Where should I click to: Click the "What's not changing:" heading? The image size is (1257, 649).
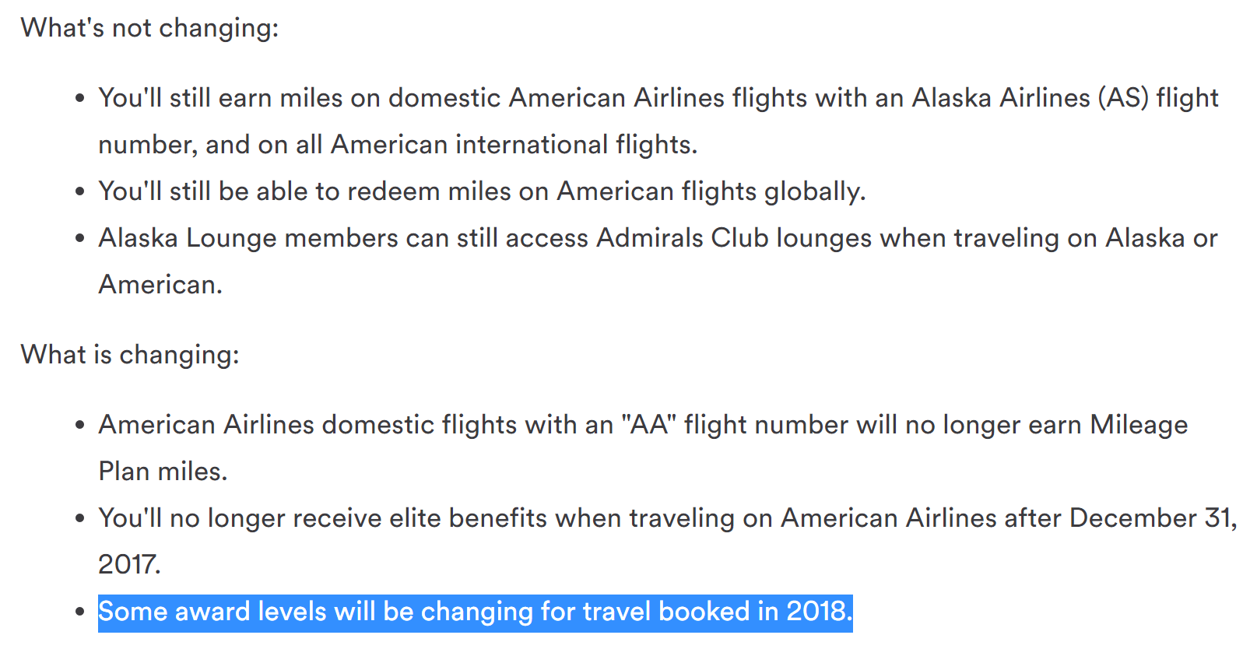point(149,28)
